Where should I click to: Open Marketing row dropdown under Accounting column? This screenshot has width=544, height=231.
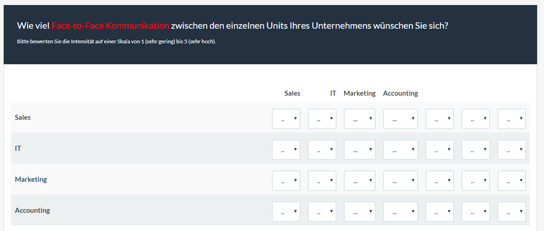click(x=400, y=180)
